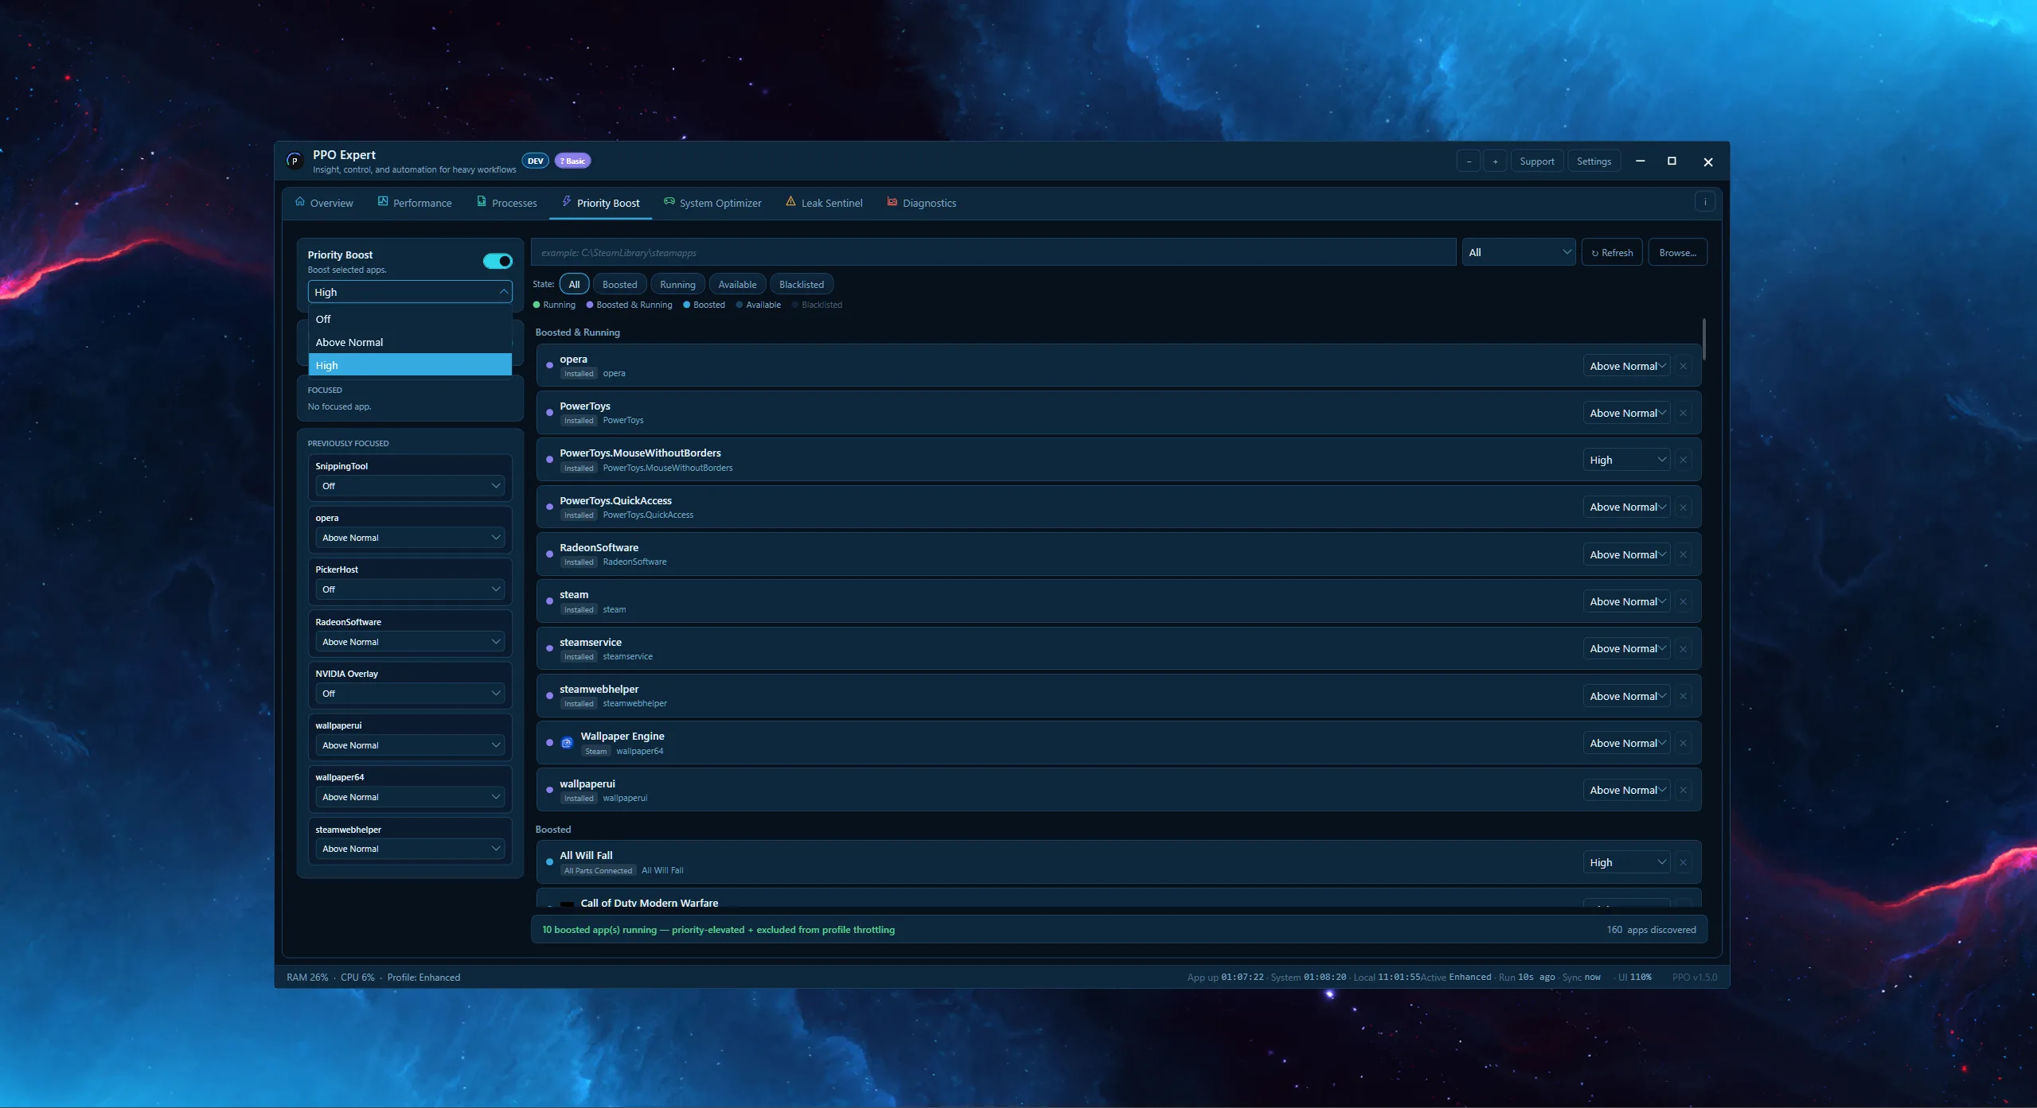Filter state by Available chip
2037x1108 pixels.
[737, 284]
